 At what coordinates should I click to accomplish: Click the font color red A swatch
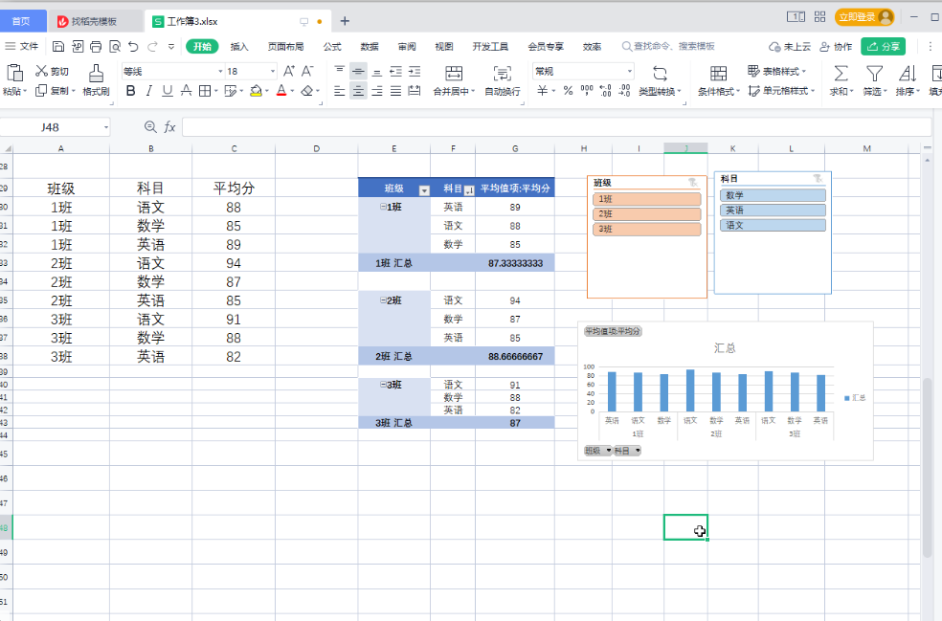tap(281, 91)
